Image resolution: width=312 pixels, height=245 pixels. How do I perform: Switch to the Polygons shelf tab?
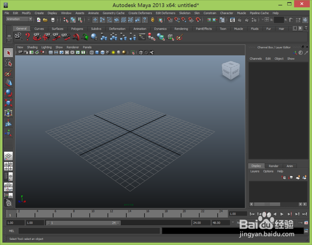pyautogui.click(x=77, y=29)
